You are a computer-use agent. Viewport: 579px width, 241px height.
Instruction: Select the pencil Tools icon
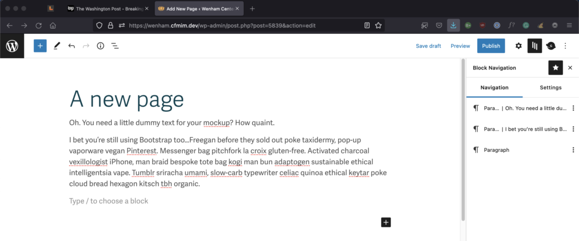click(x=57, y=46)
